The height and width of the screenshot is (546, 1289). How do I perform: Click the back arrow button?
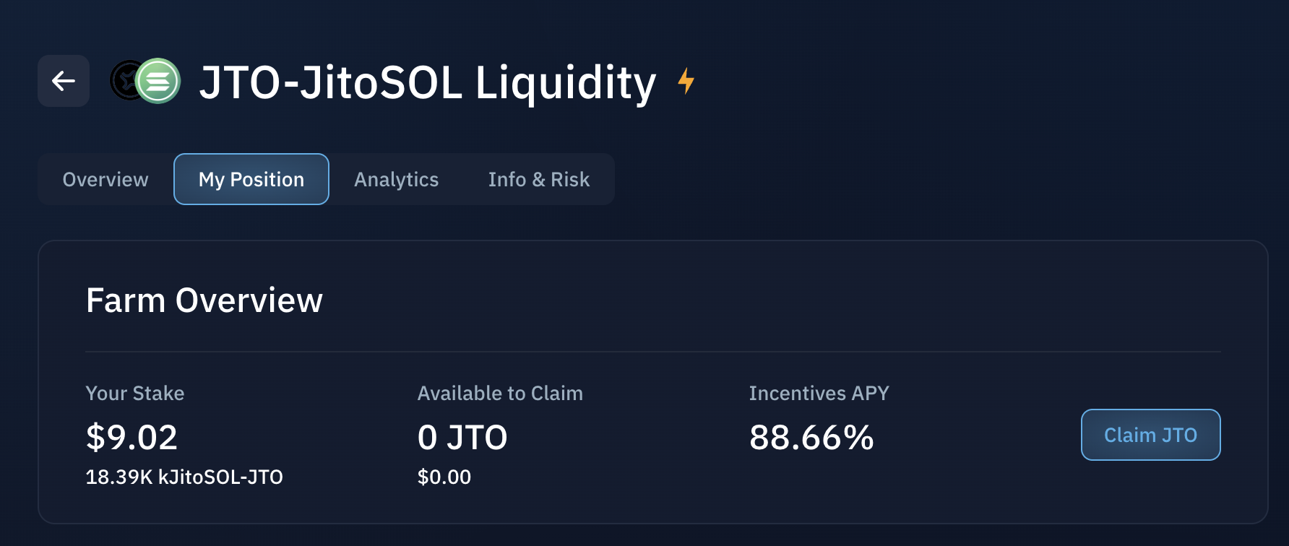click(64, 81)
